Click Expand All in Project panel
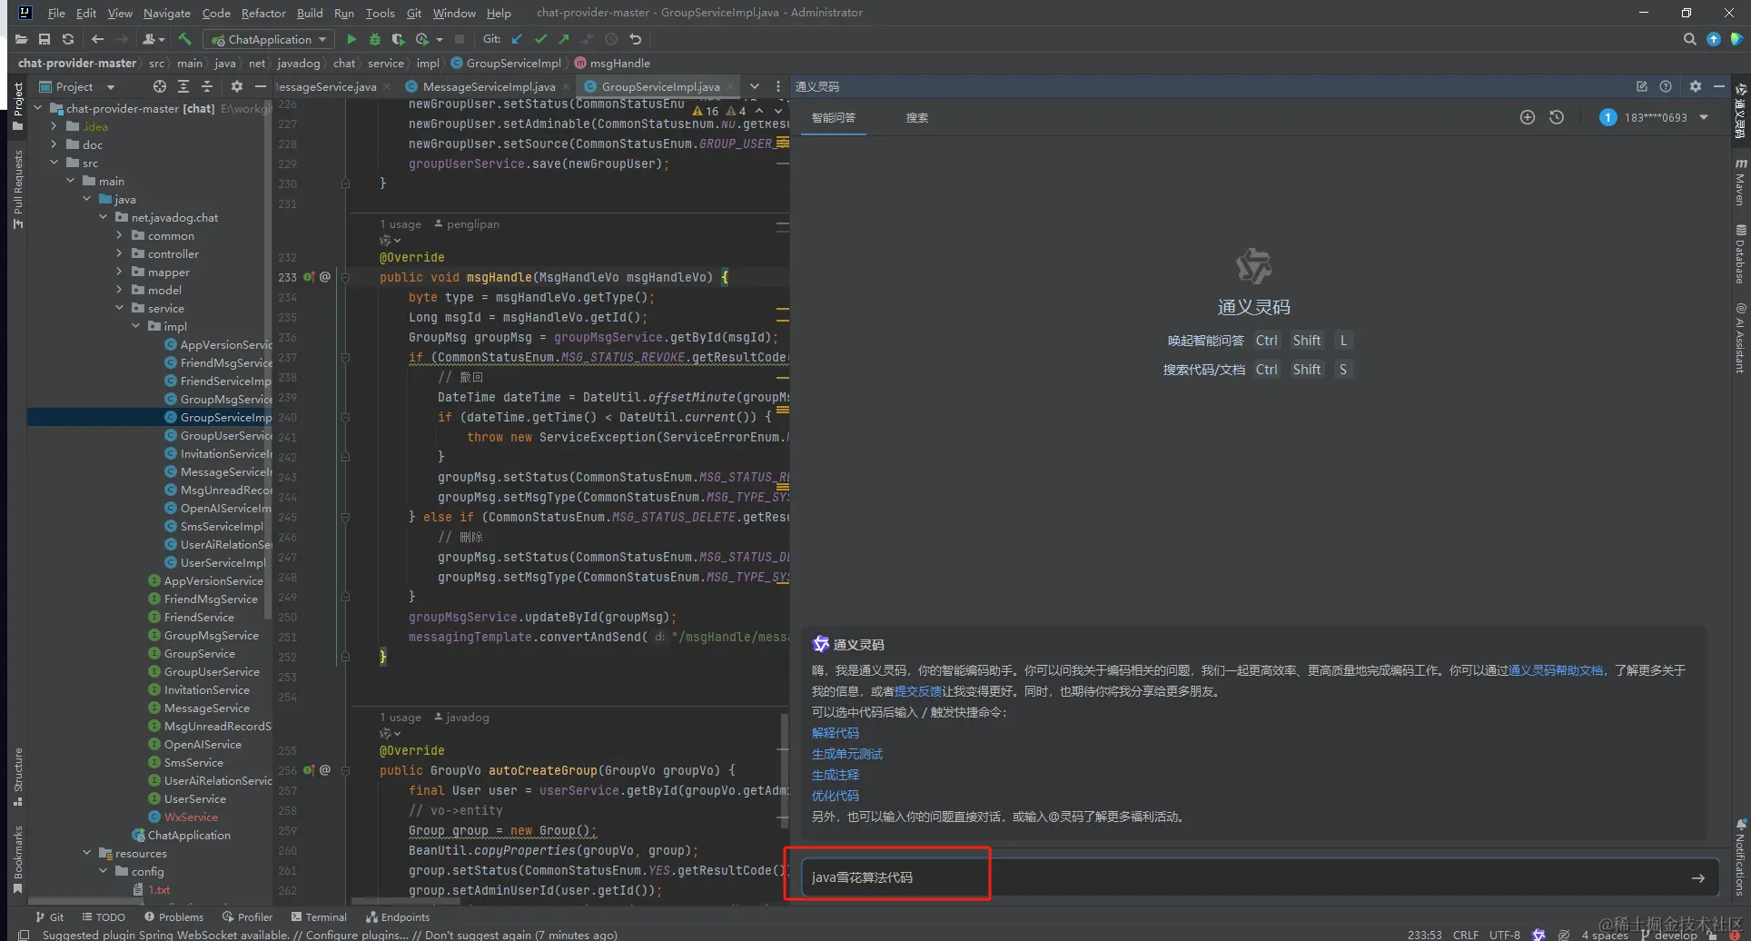Viewport: 1751px width, 941px height. pos(183,86)
